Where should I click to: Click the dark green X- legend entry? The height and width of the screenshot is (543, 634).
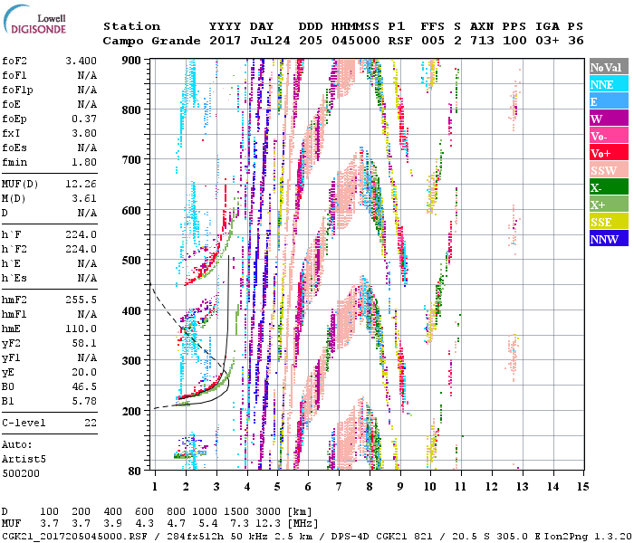tap(609, 187)
